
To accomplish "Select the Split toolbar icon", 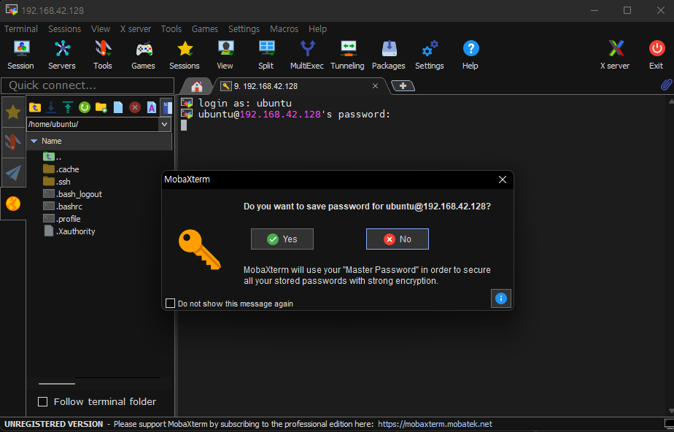I will coord(266,55).
